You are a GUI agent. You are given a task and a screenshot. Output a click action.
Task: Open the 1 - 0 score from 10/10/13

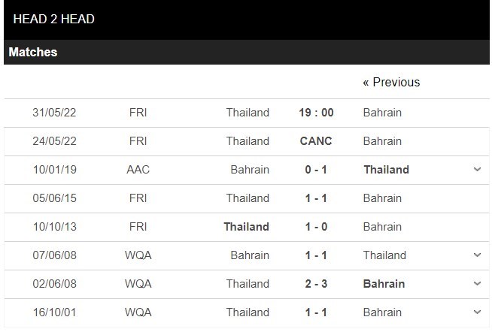316,227
